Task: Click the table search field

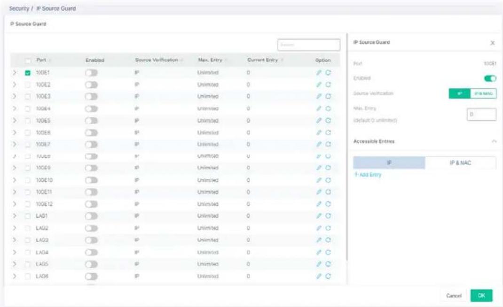Action: tap(308, 45)
